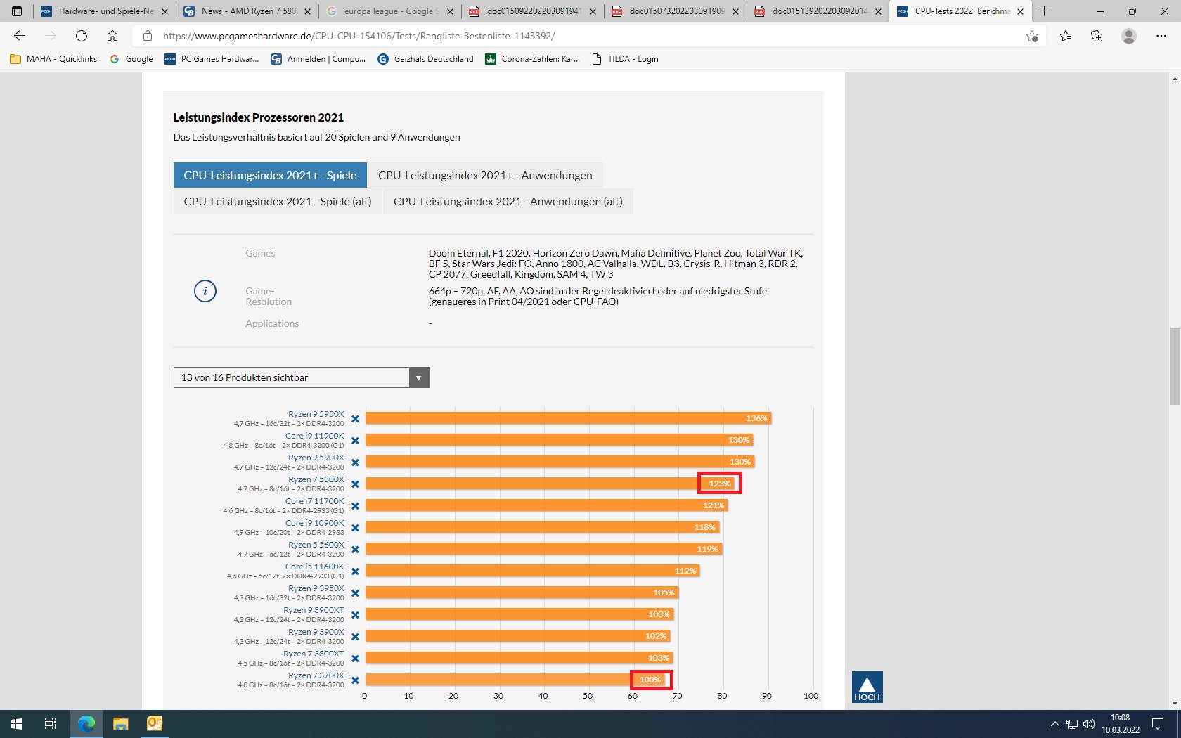Viewport: 1181px width, 738px height.
Task: Open Ryzen 7 3700X product link
Action: [x=316, y=675]
